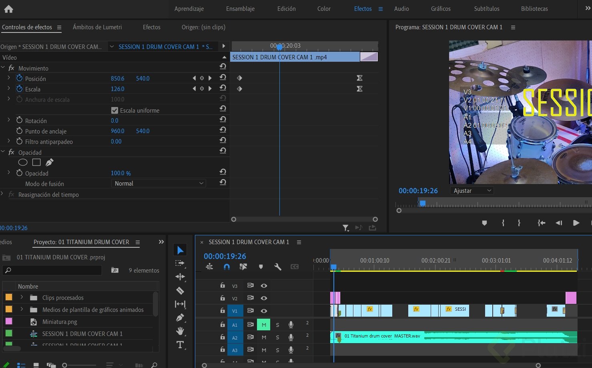592x368 pixels.
Task: Open the Modo de fusión dropdown
Action: click(x=159, y=184)
